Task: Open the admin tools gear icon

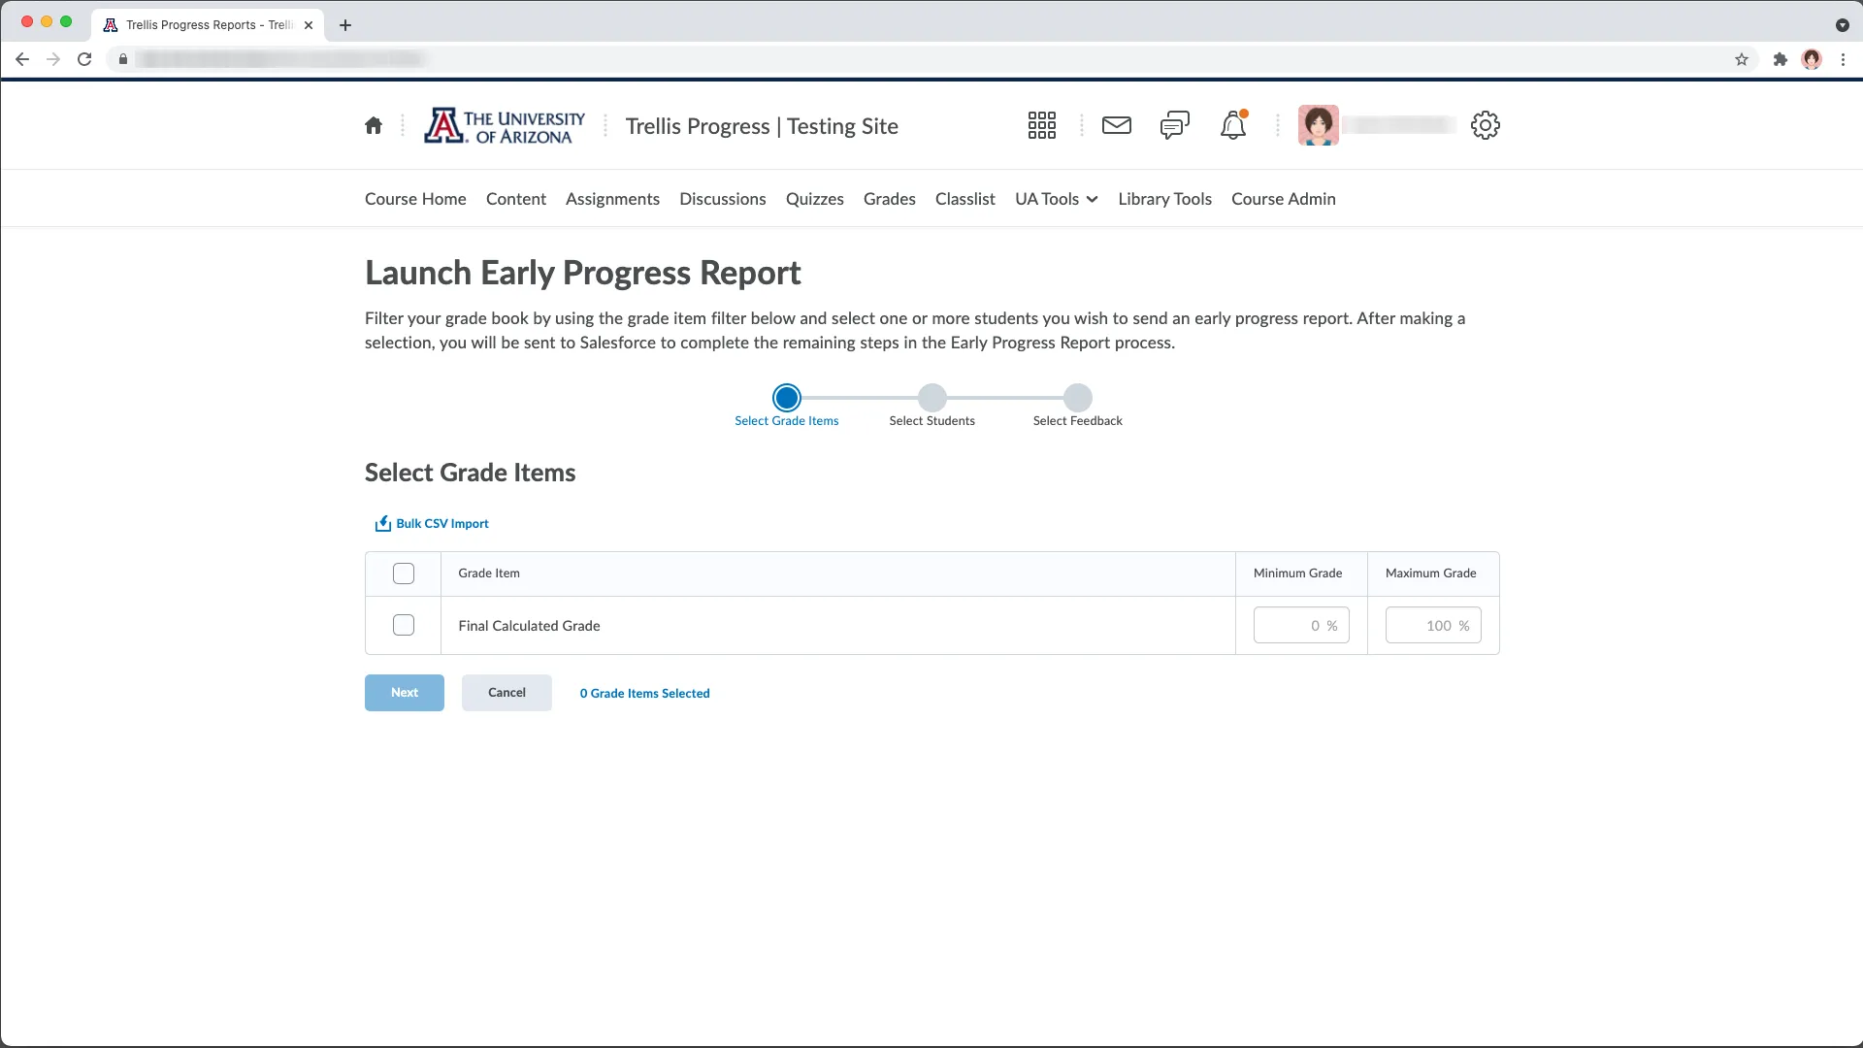Action: 1486,125
